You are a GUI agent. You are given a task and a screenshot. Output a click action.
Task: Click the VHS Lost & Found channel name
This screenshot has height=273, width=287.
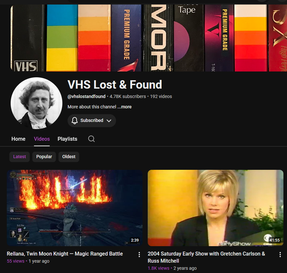point(115,84)
